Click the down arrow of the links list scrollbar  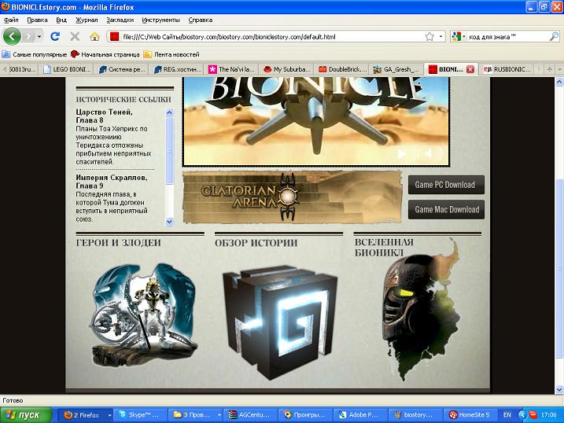[x=169, y=222]
